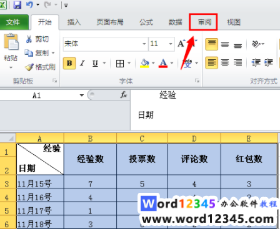Image resolution: width=280 pixels, height=229 pixels.
Task: Apply the red Font Color
Action: click(x=163, y=63)
